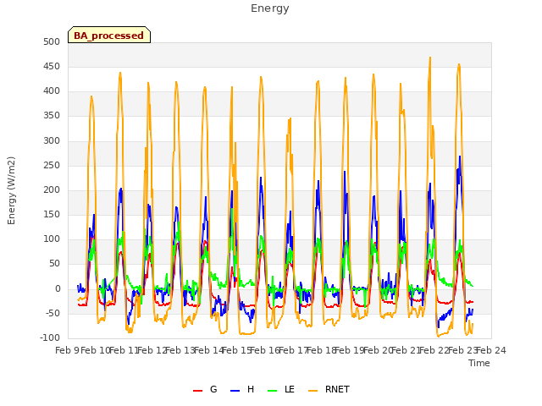Screen dimensions: 542x406
Task: Click the Feb 16 x-axis tick label
Action: [265, 350]
